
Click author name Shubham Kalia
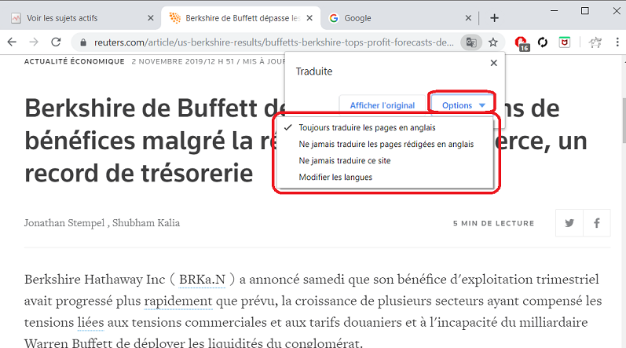coord(146,223)
